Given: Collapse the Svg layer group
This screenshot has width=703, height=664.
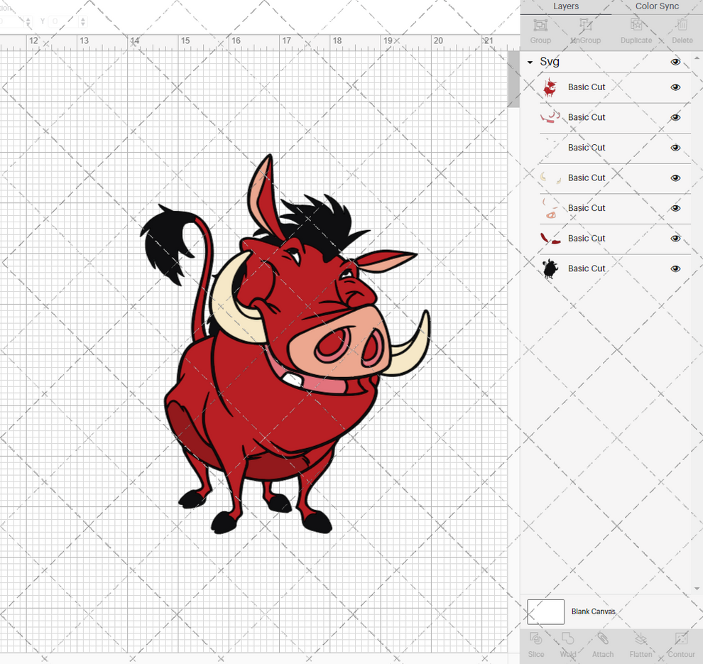Looking at the screenshot, I should 528,62.
